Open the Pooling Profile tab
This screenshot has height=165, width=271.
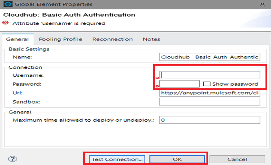(x=60, y=39)
